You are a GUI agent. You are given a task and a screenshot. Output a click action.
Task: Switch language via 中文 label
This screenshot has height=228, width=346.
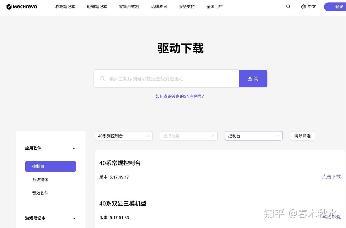[312, 7]
